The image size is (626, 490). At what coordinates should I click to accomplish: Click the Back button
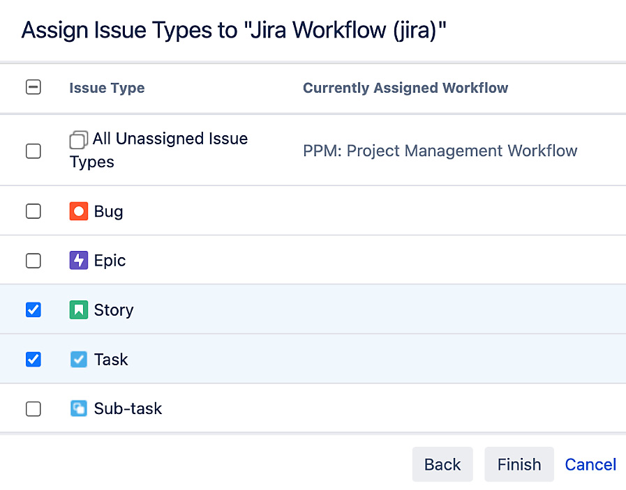tap(442, 464)
